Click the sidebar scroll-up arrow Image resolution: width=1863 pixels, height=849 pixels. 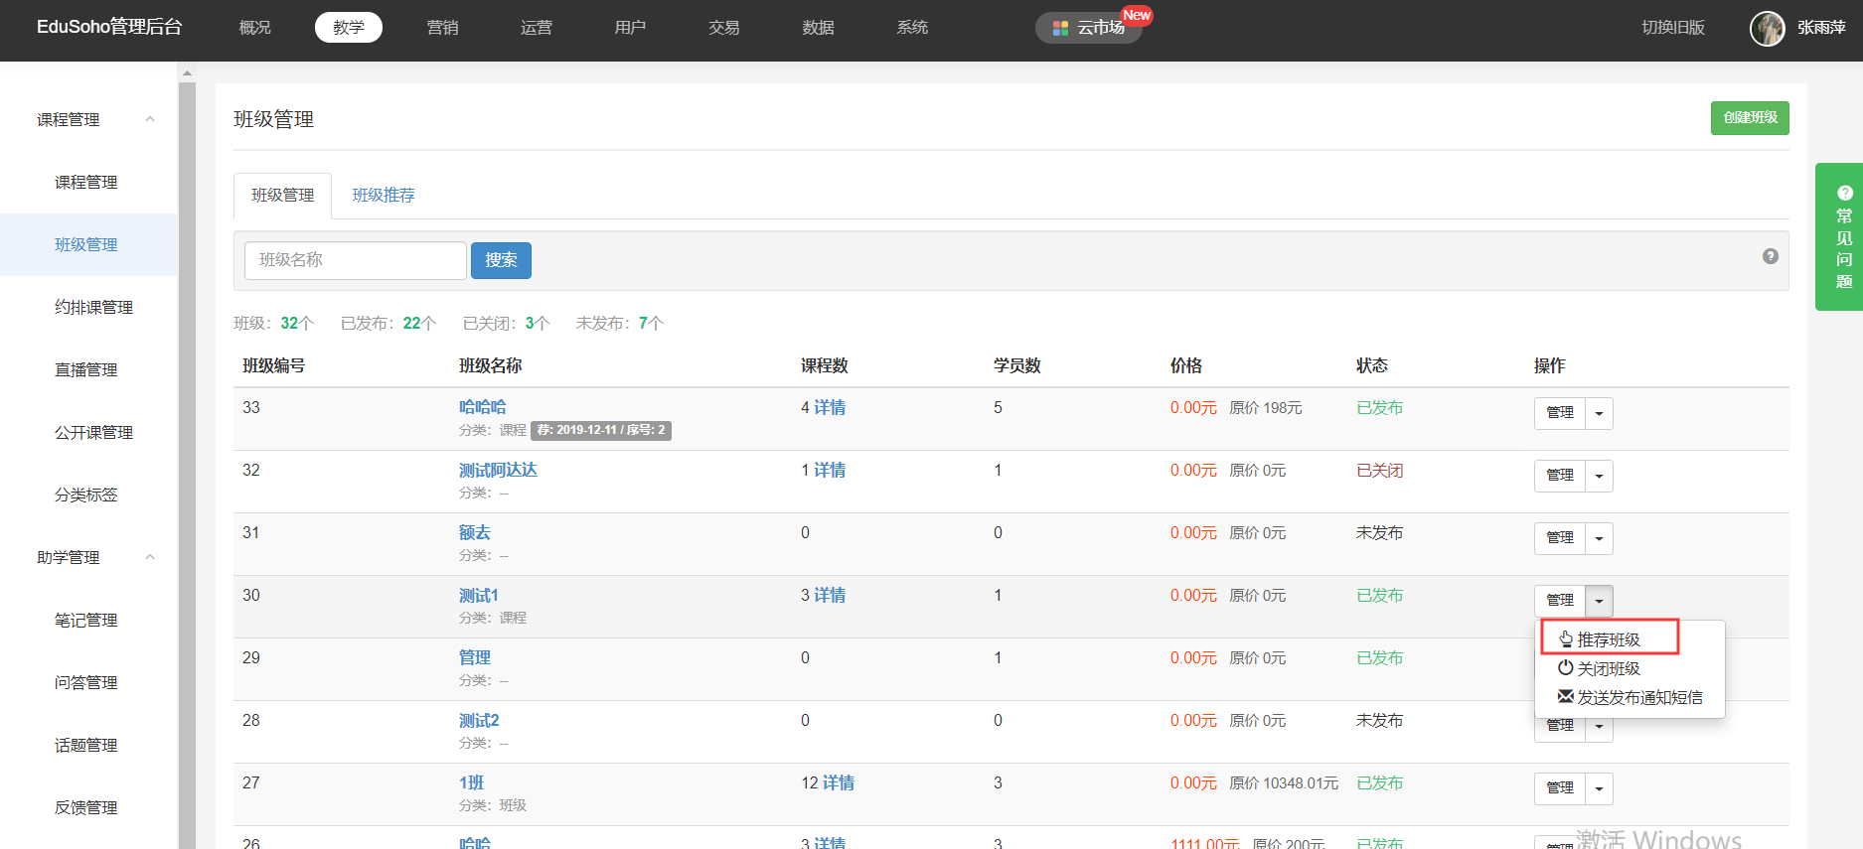187,72
